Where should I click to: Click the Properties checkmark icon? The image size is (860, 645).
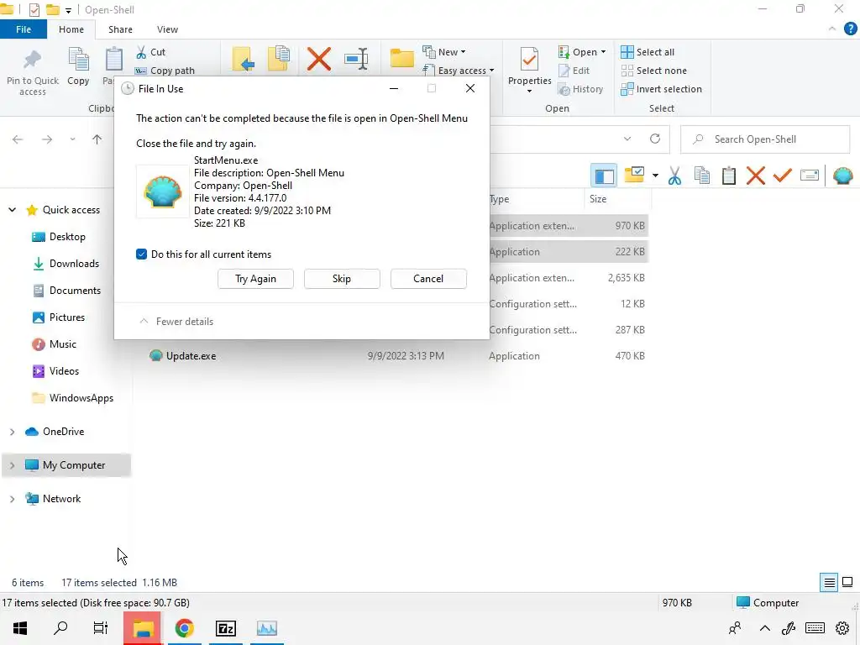(529, 60)
